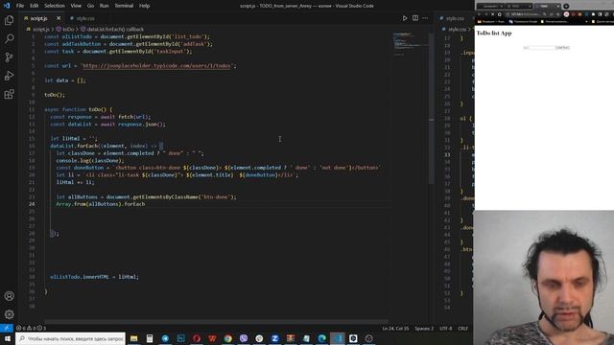Click Spaces: 2 indentation in status bar
The width and height of the screenshot is (614, 345).
pyautogui.click(x=424, y=329)
